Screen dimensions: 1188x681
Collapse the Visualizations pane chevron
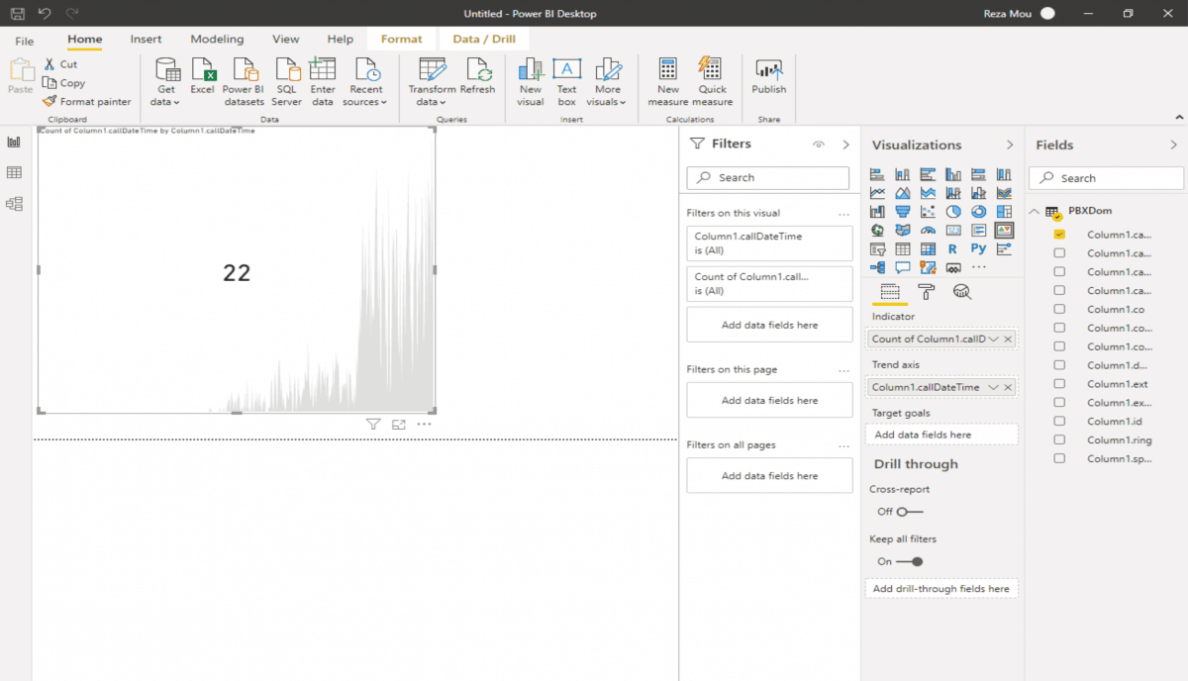[x=1009, y=145]
